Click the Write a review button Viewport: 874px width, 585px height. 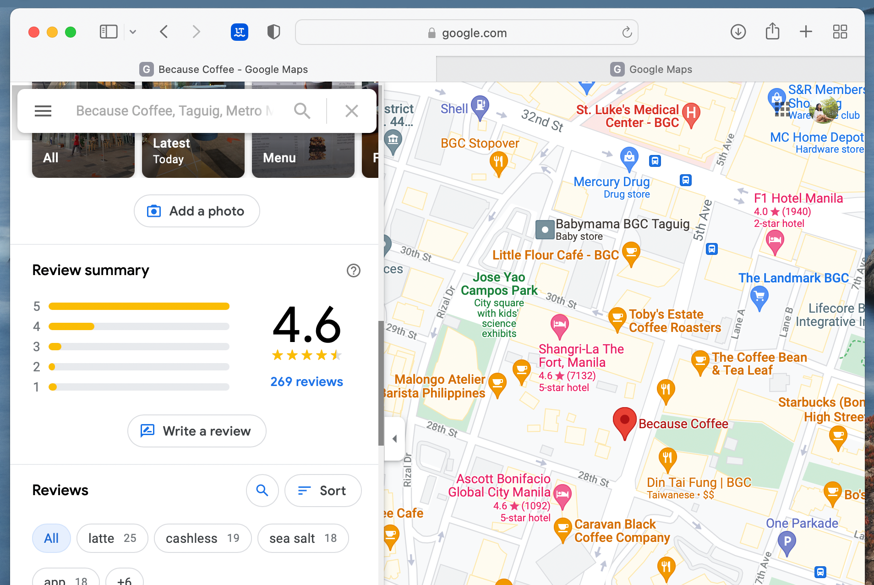(196, 431)
